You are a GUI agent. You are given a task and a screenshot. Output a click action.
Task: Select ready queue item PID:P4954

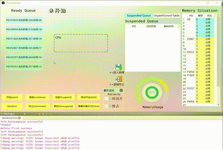tap(24, 30)
